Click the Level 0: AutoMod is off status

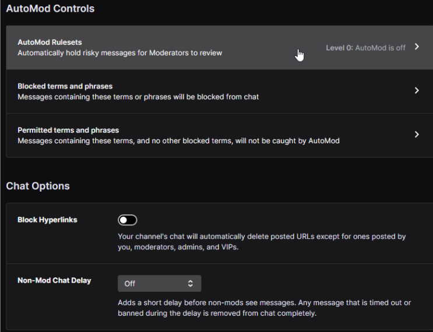click(365, 48)
